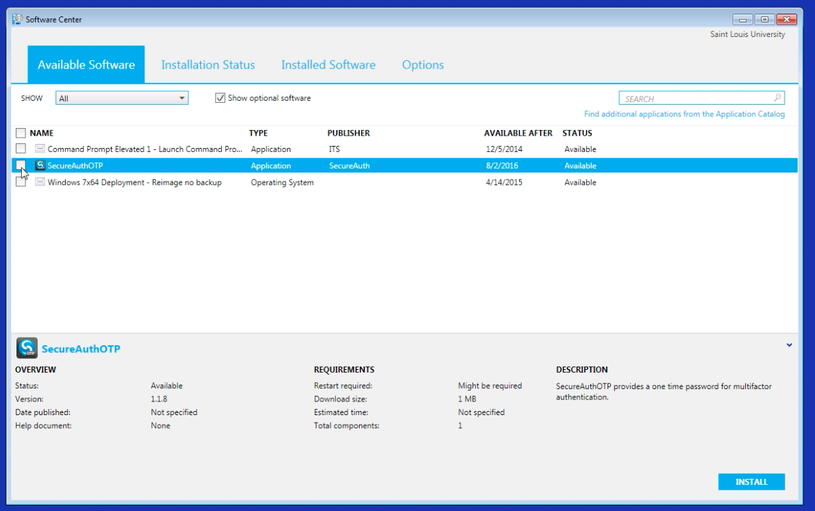Go to the Options tab

pos(423,64)
